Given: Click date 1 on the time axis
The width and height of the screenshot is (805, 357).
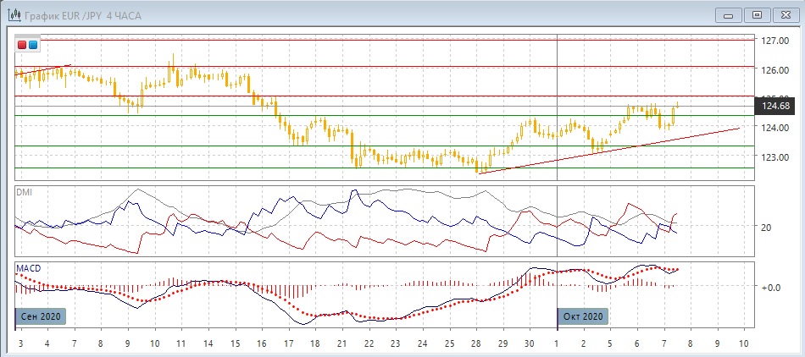Looking at the screenshot, I should point(557,343).
